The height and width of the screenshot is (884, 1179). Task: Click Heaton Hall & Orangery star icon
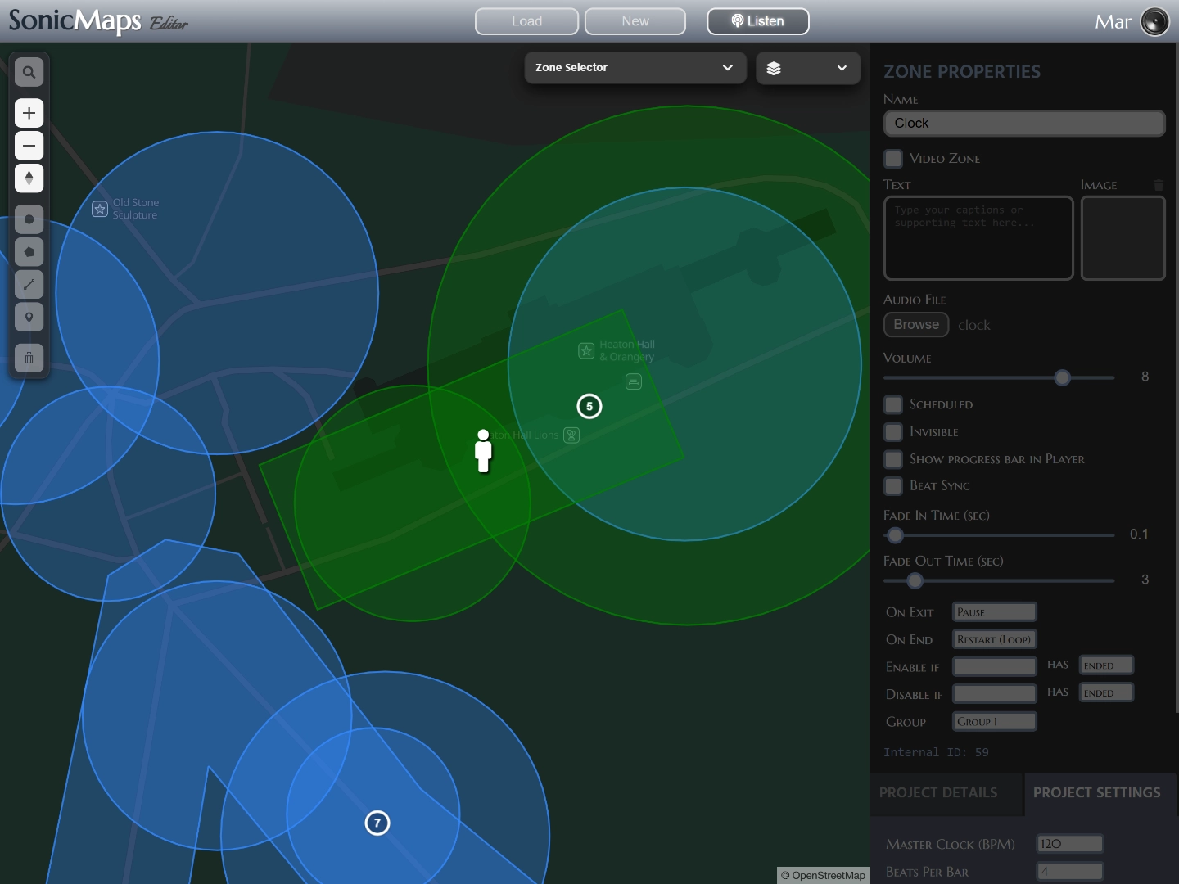586,351
